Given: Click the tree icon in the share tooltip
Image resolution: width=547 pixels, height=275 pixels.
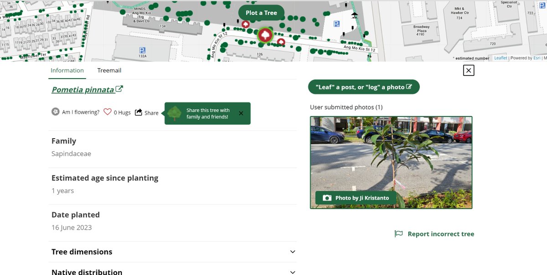Looking at the screenshot, I should pos(175,113).
